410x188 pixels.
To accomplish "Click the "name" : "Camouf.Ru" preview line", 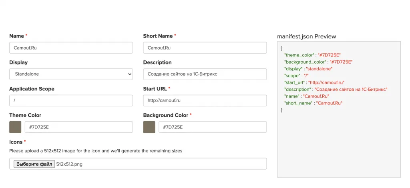I will (x=307, y=96).
